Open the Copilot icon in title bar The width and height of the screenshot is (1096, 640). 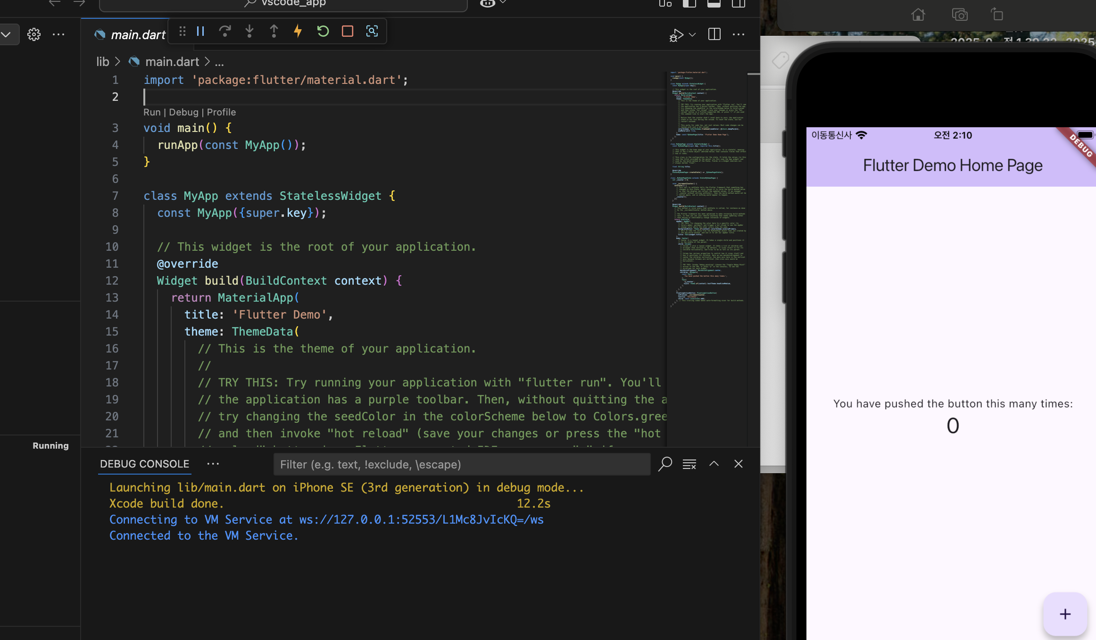point(488,3)
